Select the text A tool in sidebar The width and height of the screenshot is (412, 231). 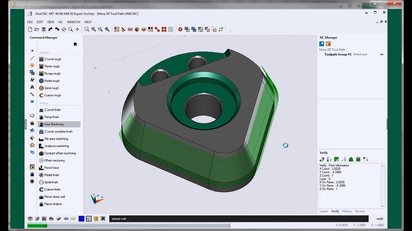(x=32, y=87)
